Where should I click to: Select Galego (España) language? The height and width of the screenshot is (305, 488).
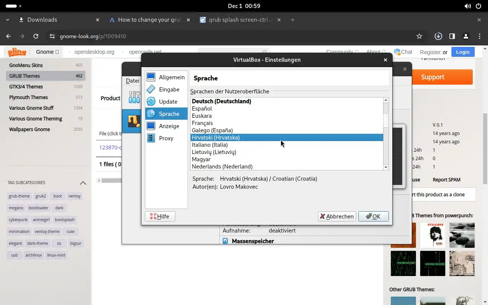287,130
